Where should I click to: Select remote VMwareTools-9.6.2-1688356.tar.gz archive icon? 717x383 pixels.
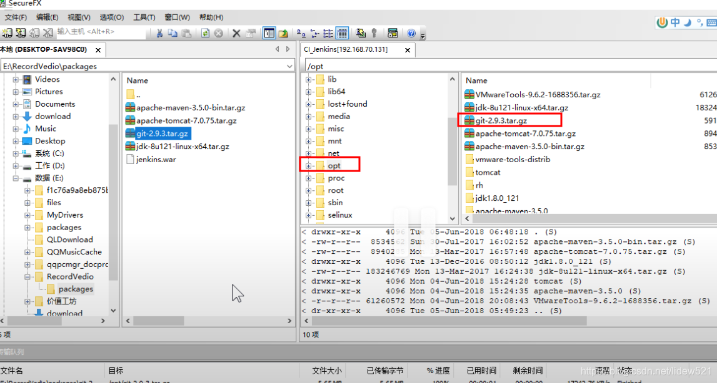coord(469,94)
